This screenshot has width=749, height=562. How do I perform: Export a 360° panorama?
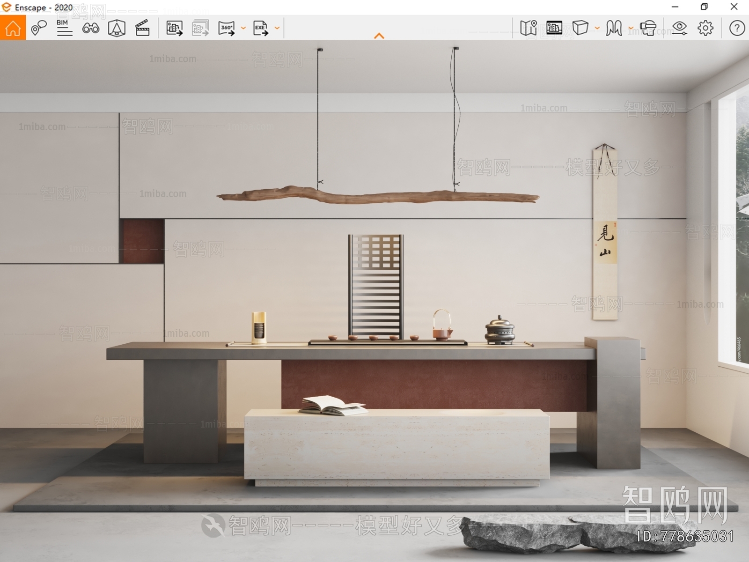tap(227, 28)
